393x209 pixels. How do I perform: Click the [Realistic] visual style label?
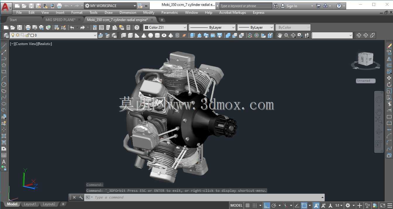click(45, 44)
